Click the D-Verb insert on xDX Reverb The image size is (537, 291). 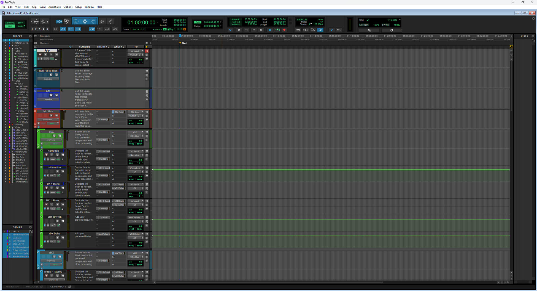coord(104,218)
